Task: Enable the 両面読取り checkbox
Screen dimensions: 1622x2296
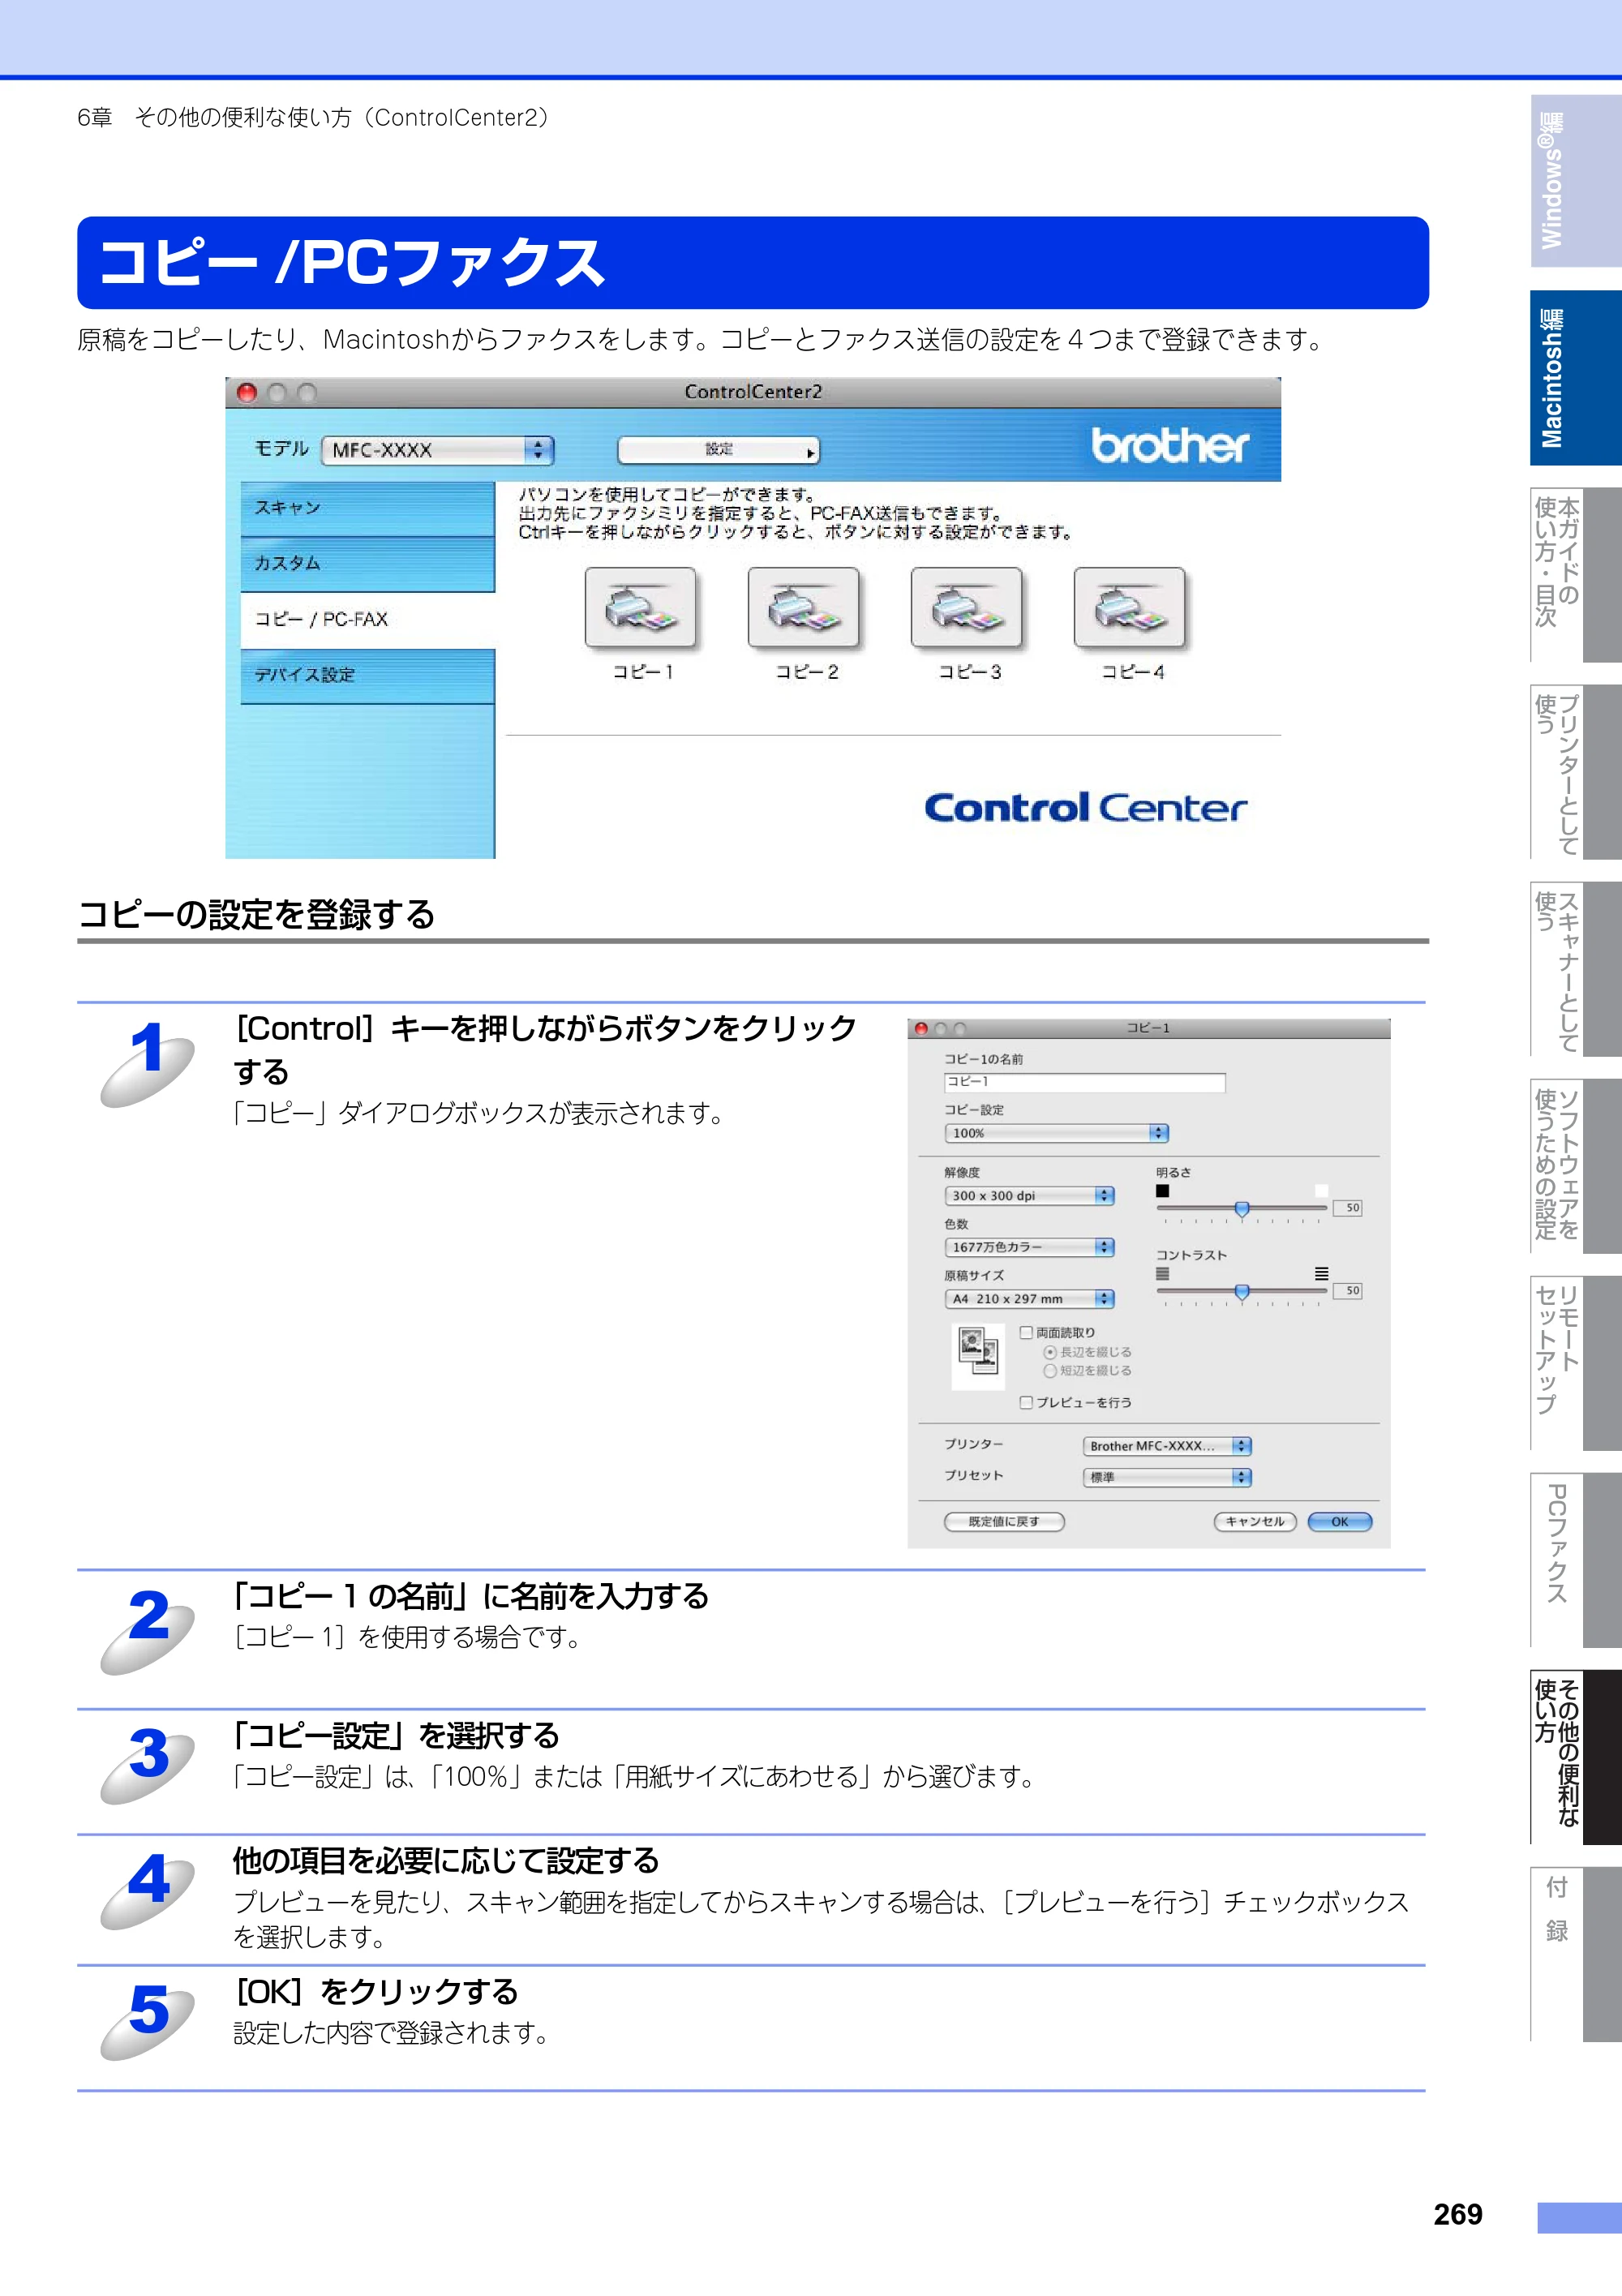Action: pyautogui.click(x=1026, y=1333)
